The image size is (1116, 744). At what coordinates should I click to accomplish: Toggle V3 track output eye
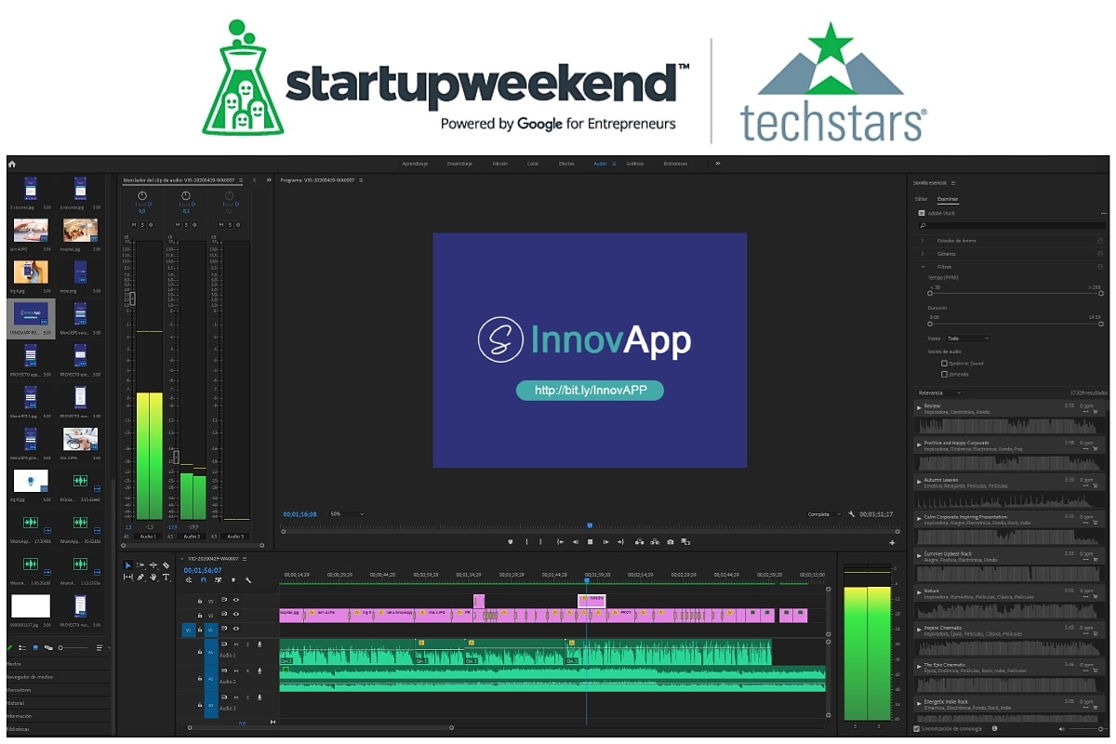point(236,600)
